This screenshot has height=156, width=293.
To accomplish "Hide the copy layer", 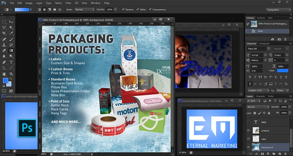I will click(x=248, y=139).
